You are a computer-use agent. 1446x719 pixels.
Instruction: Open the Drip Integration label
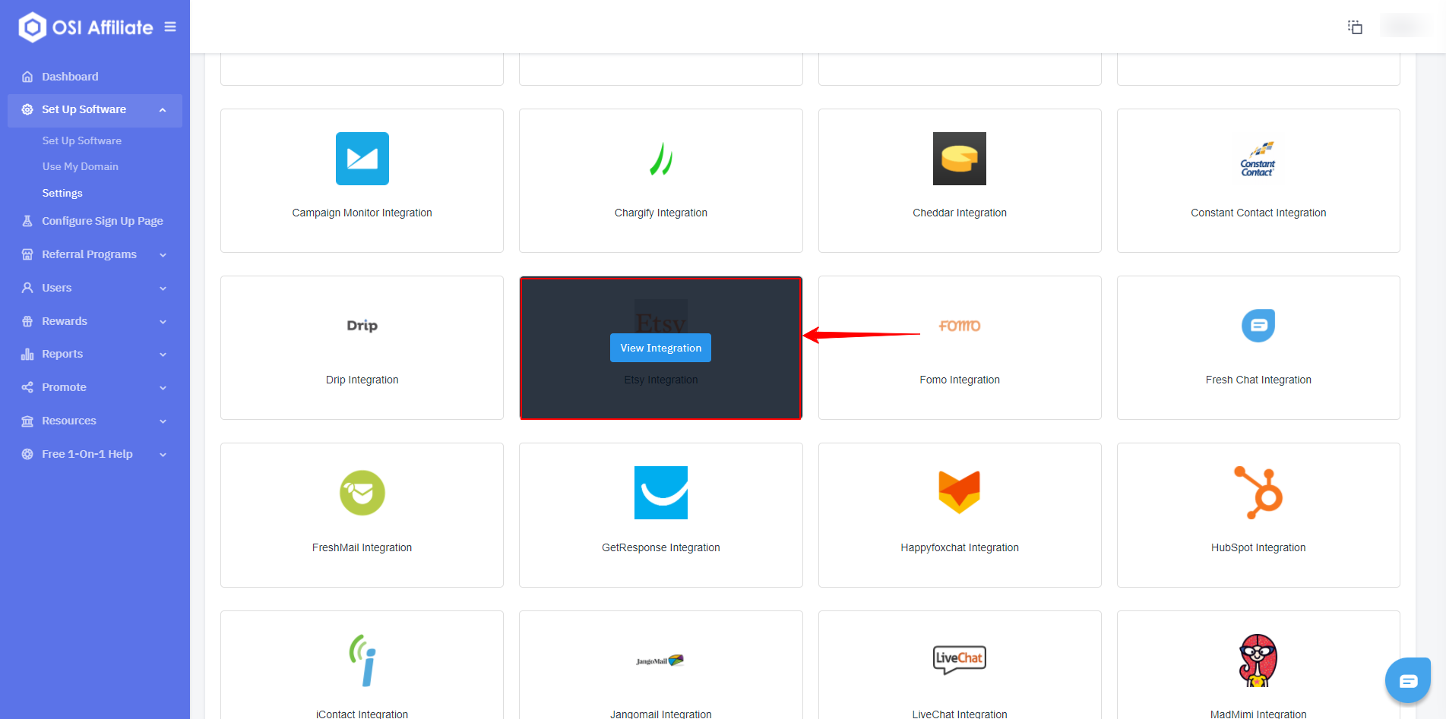point(362,380)
